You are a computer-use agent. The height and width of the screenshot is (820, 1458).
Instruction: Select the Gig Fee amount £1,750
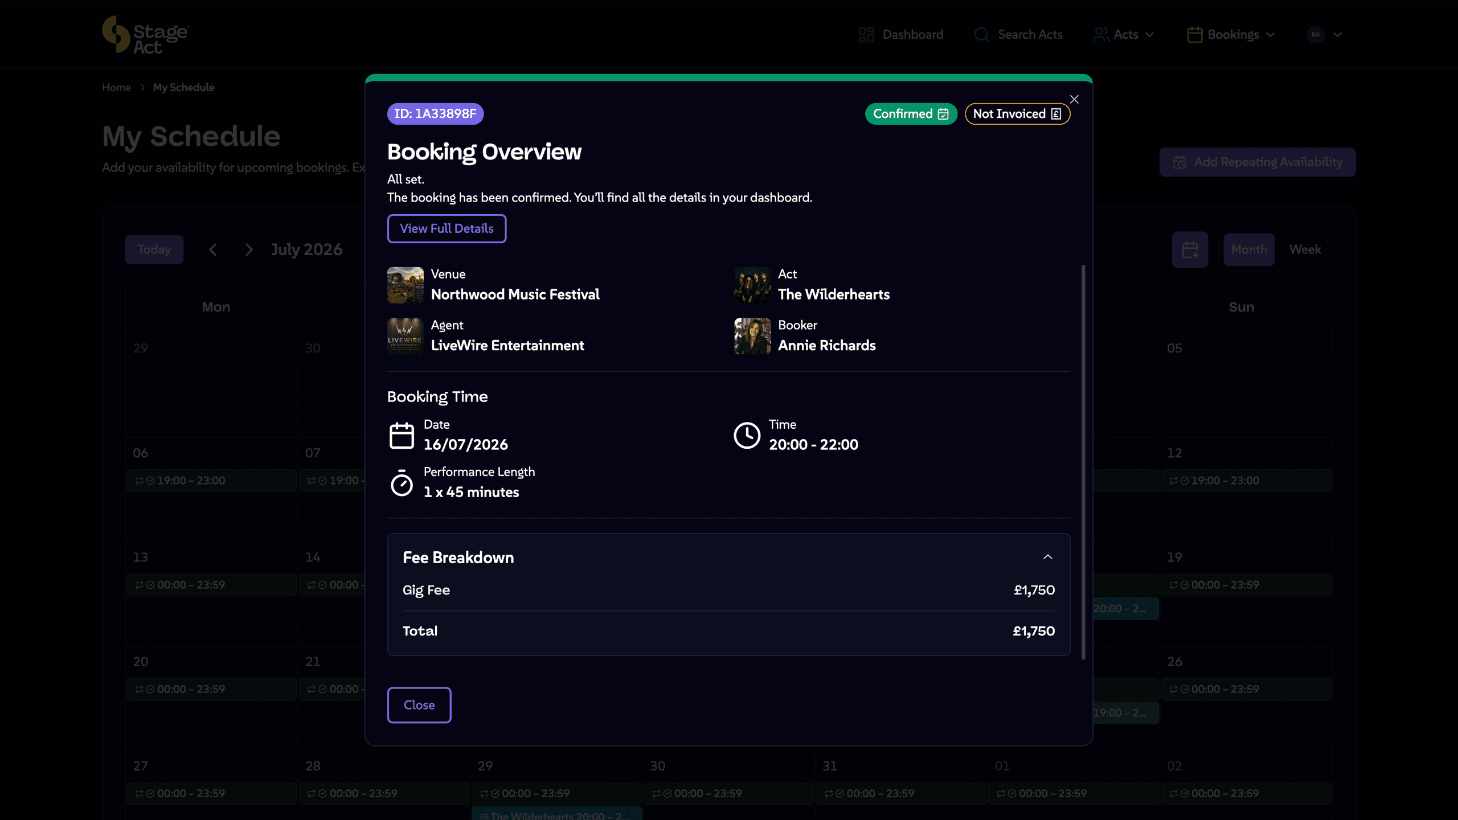1034,591
